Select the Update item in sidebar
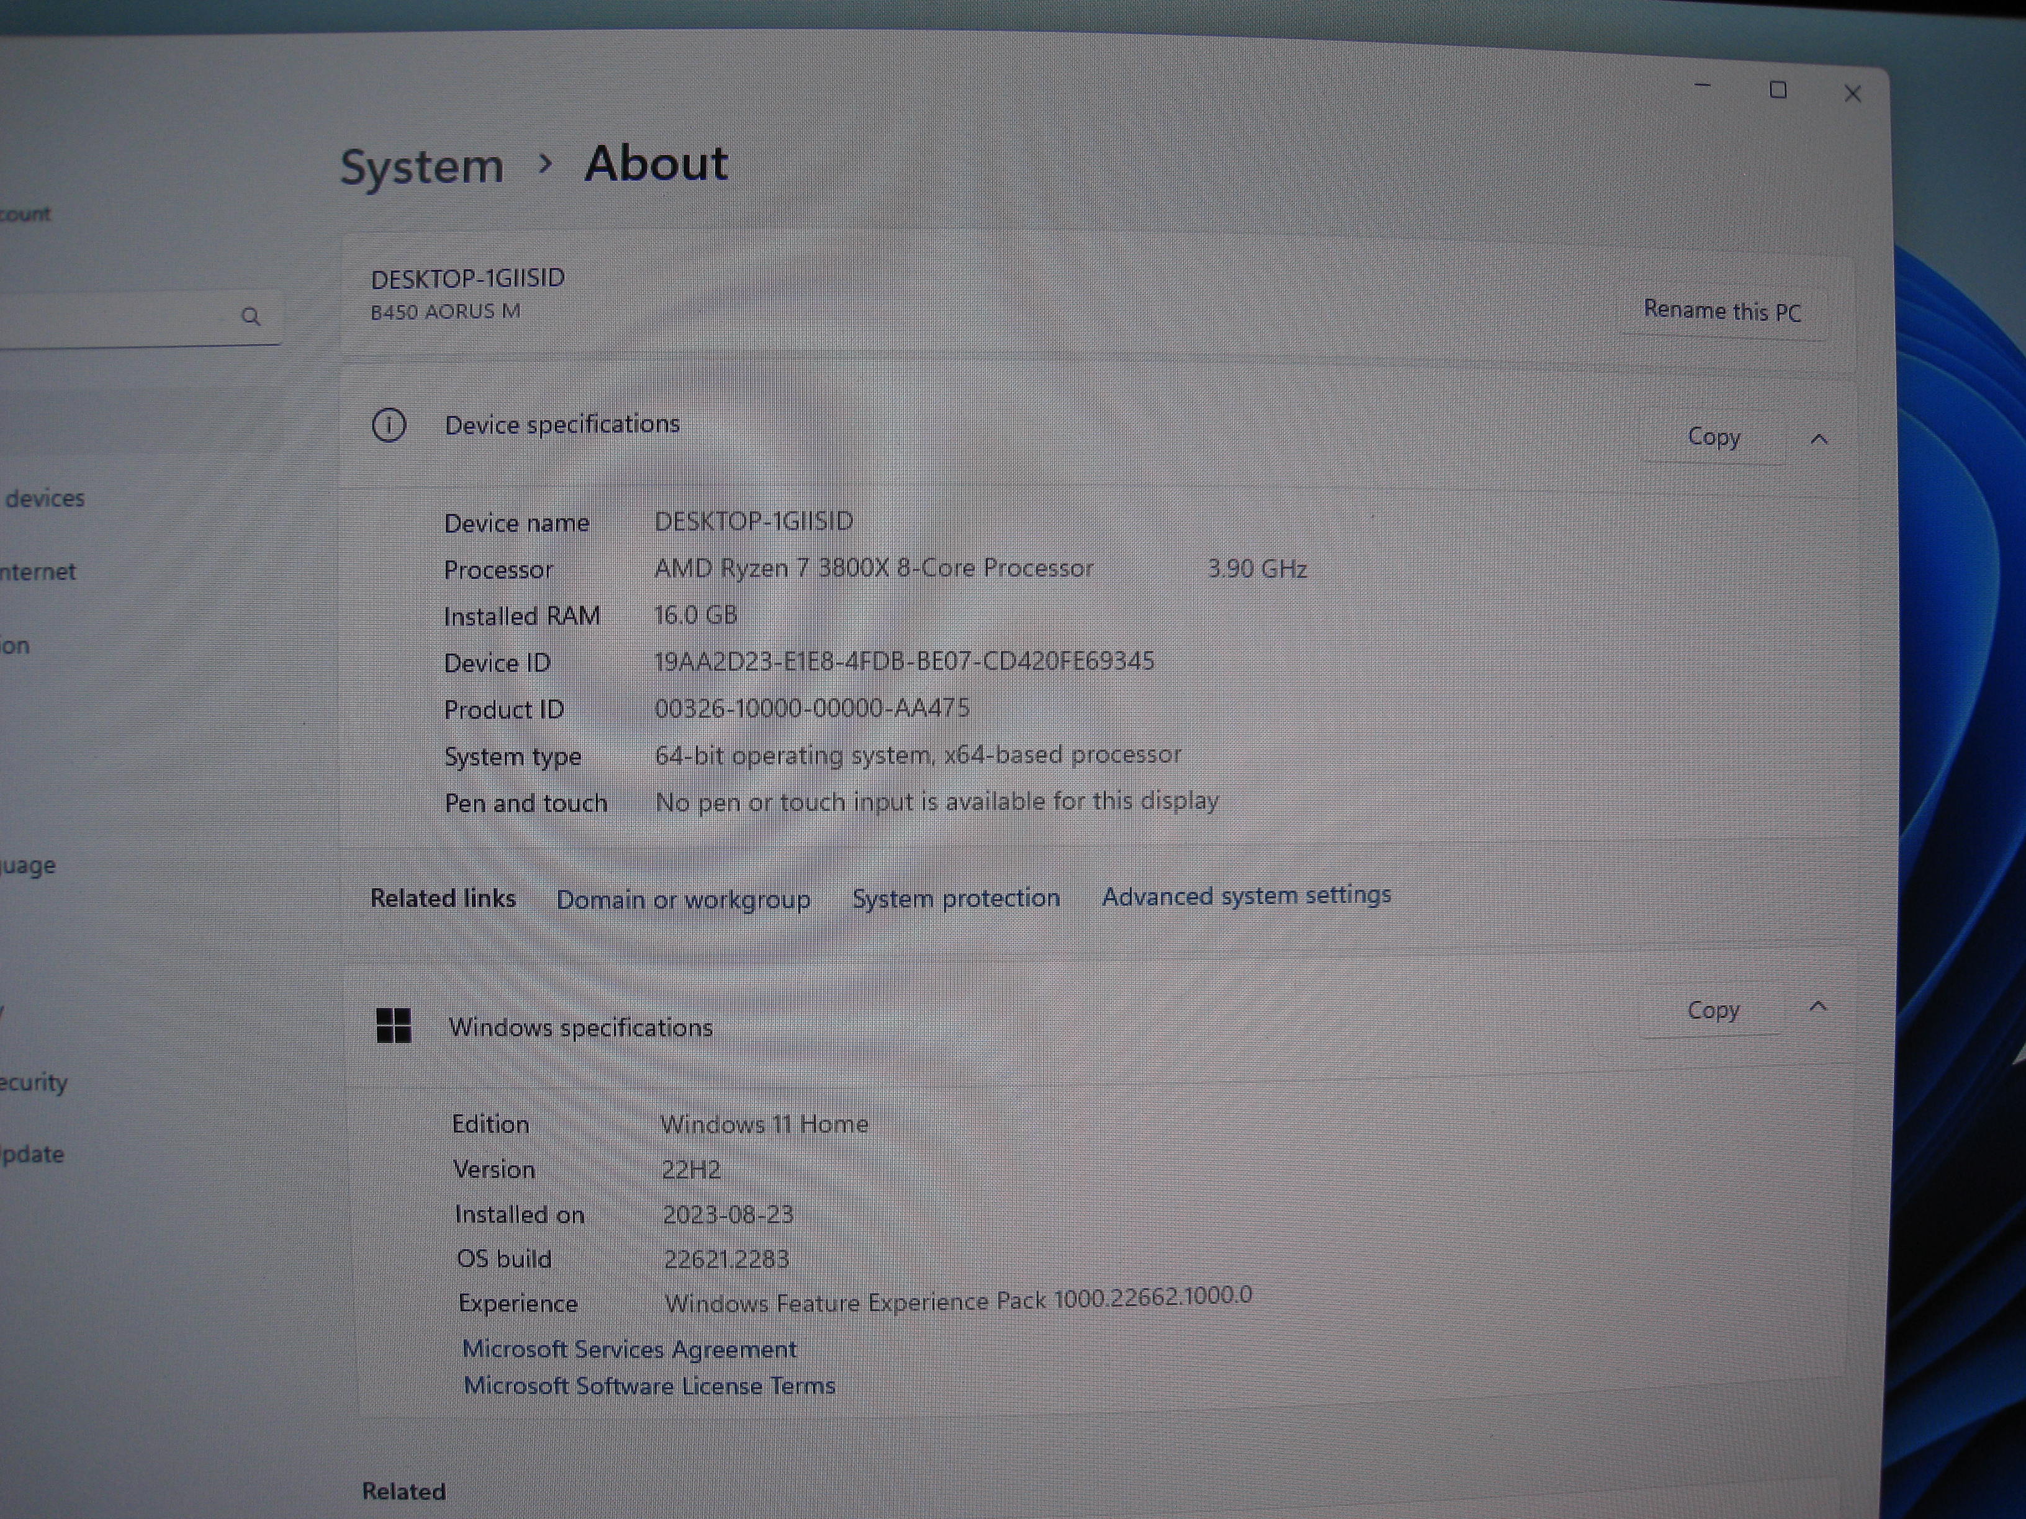Viewport: 2026px width, 1519px height. tap(32, 1154)
